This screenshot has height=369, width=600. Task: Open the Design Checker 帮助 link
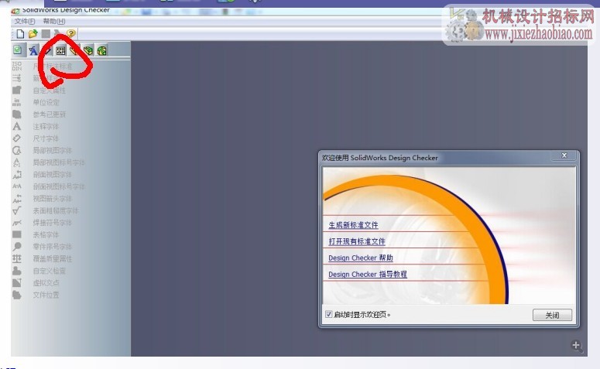point(361,258)
